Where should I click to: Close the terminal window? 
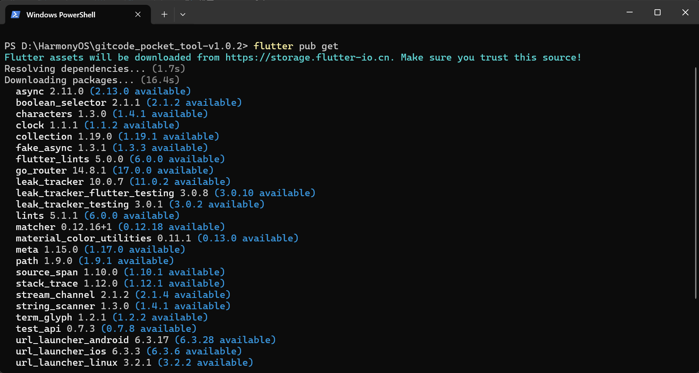[x=685, y=13]
